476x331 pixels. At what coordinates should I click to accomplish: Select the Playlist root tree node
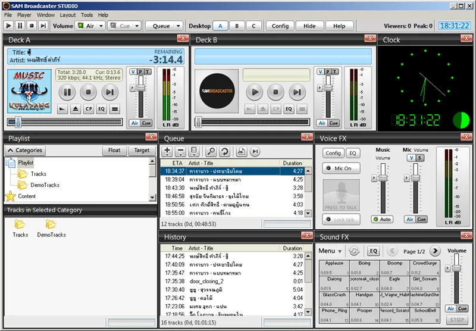point(26,163)
